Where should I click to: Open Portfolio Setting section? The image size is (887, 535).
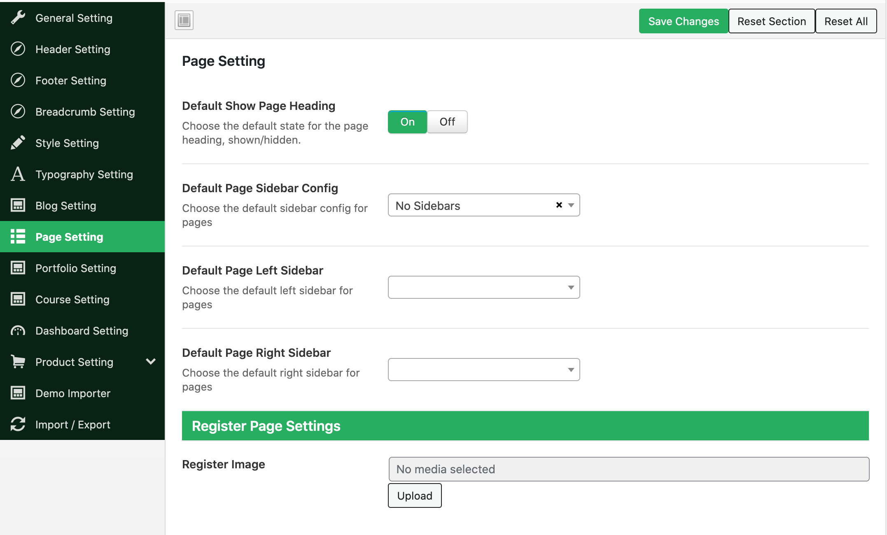click(x=82, y=268)
